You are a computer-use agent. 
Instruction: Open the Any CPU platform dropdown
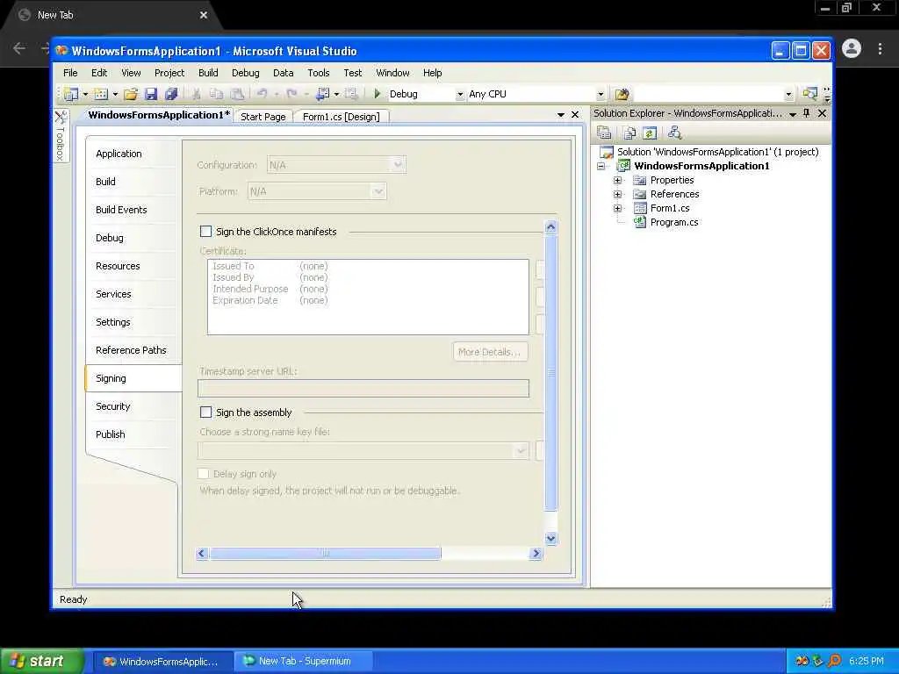coord(601,94)
